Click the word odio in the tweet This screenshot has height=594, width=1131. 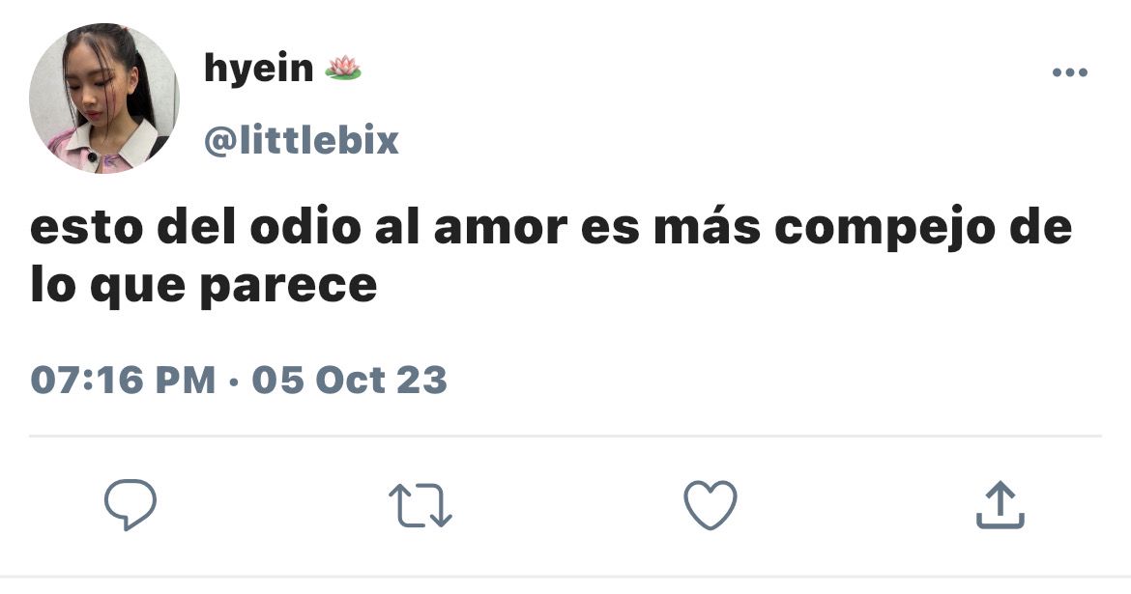305,226
